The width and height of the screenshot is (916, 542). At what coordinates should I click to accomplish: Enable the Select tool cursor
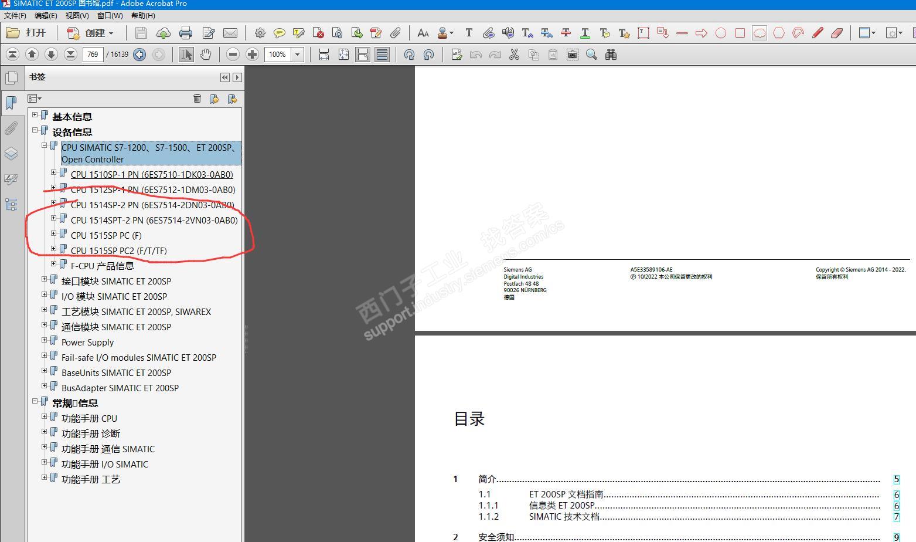[186, 55]
